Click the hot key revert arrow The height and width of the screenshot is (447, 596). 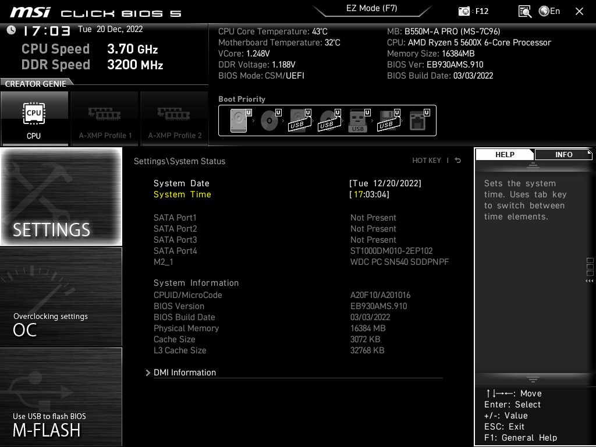pyautogui.click(x=457, y=161)
